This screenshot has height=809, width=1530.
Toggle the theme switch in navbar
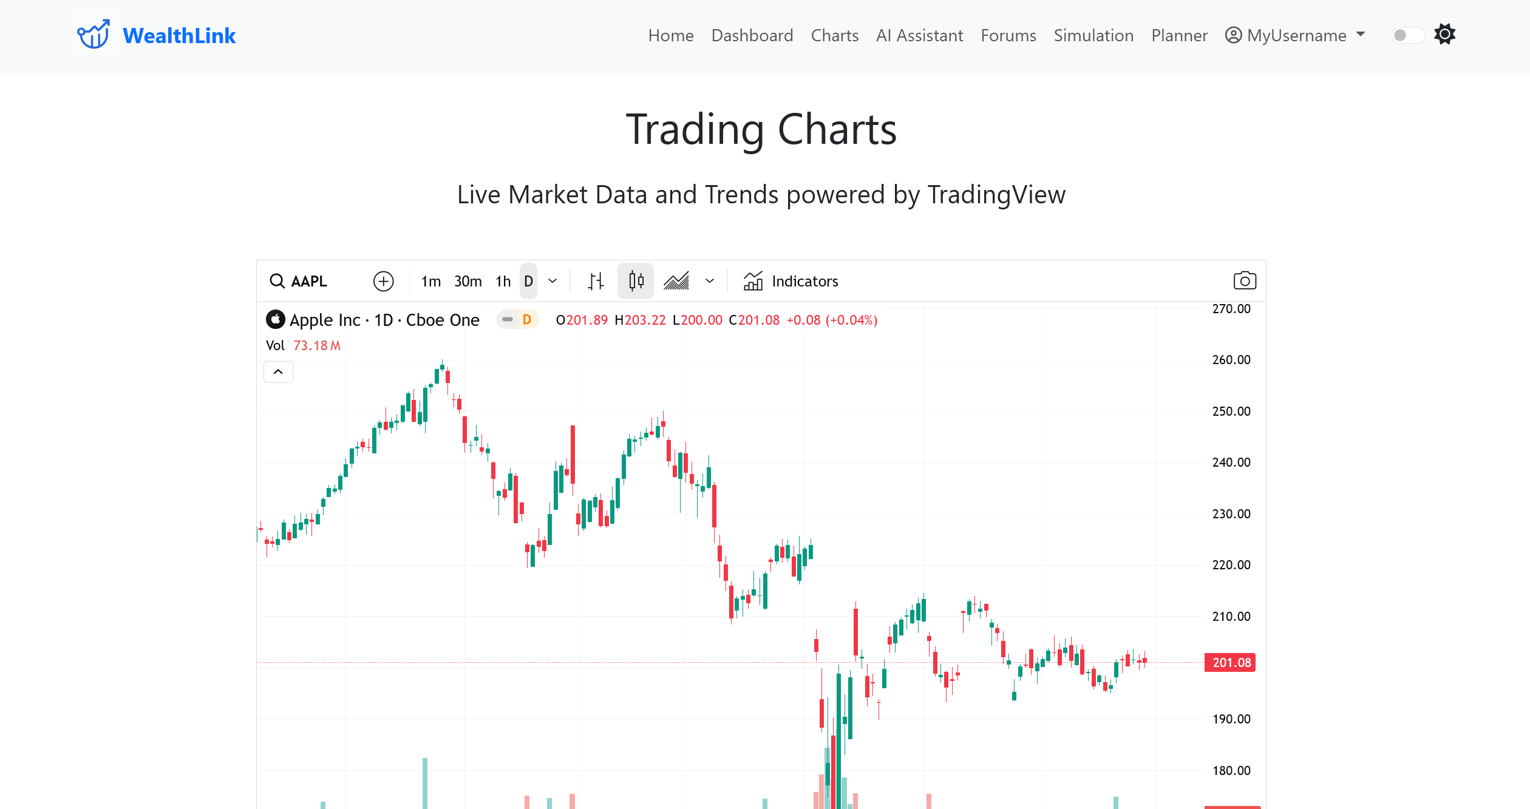(1408, 35)
